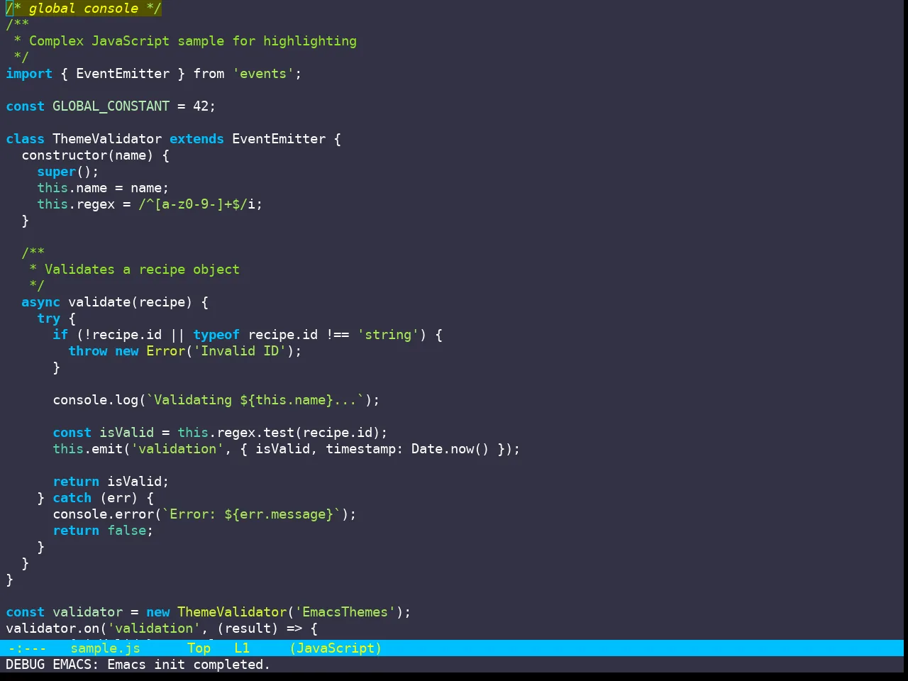
Task: Click the extends keyword
Action: tap(196, 139)
